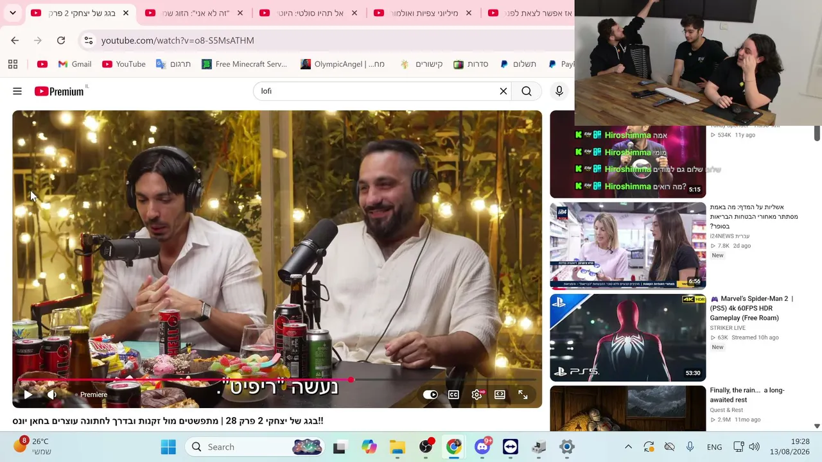Open the weather widget showing 26°C
822x462 pixels.
[32, 446]
